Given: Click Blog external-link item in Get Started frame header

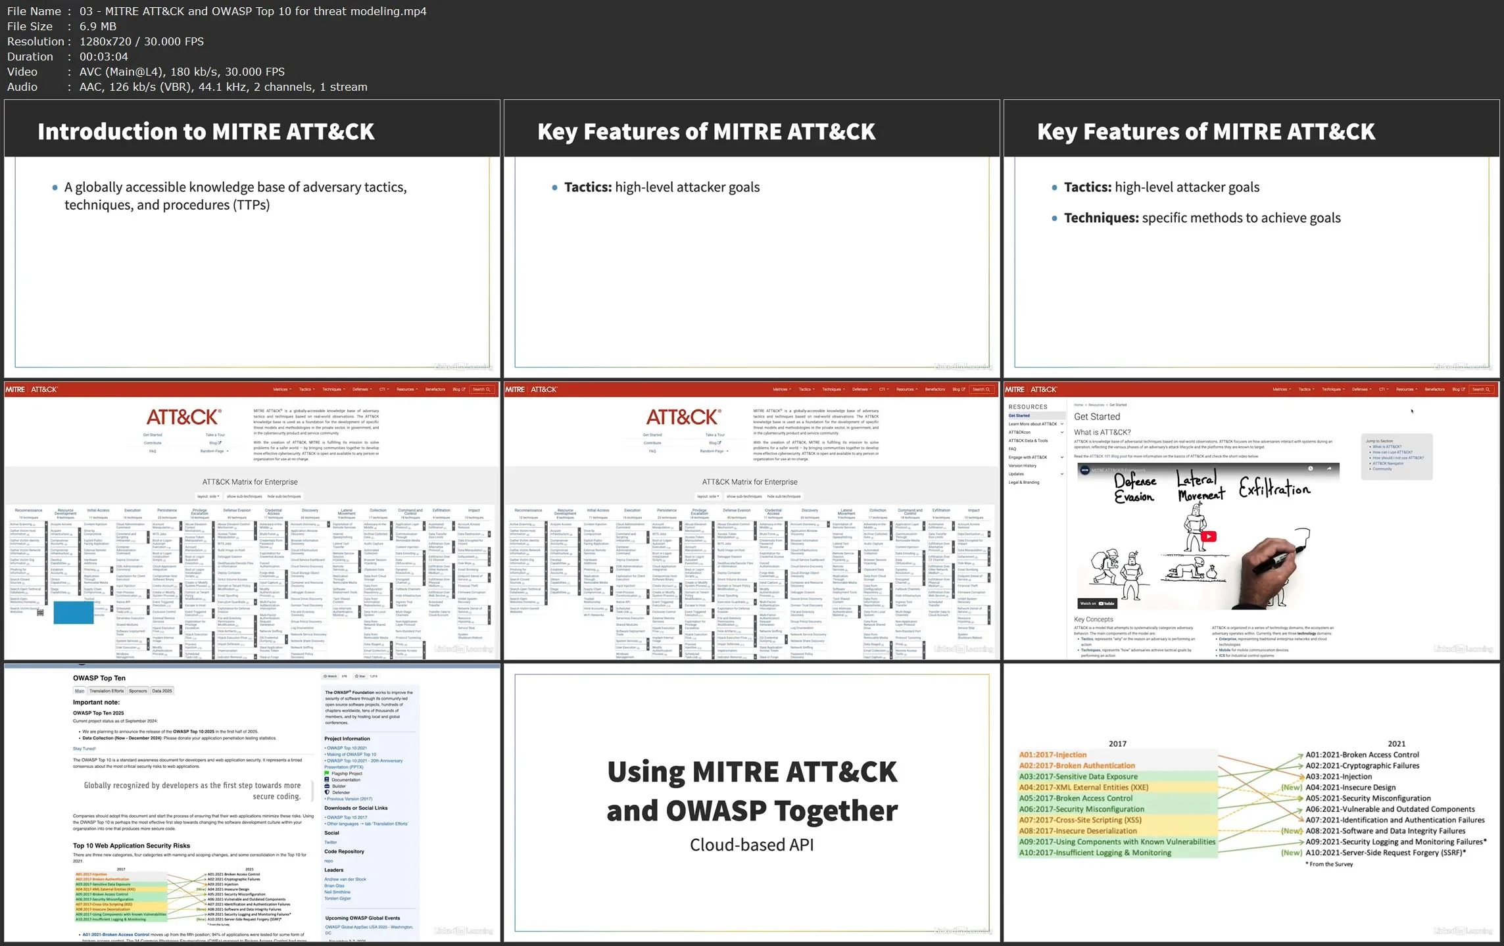Looking at the screenshot, I should pyautogui.click(x=1459, y=389).
